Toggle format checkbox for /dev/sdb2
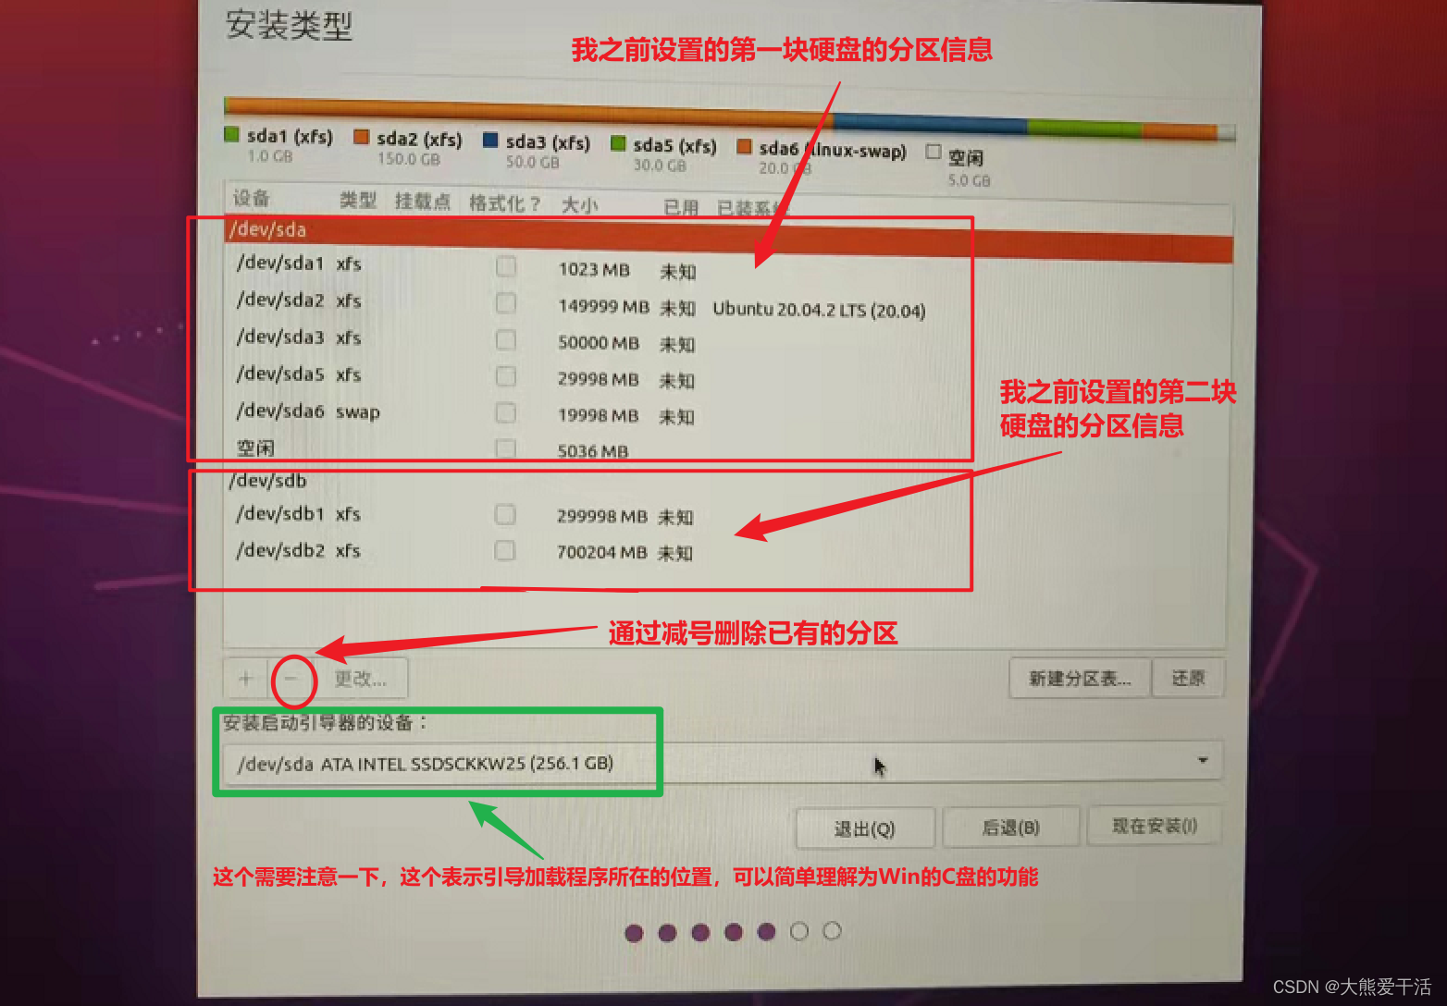Image resolution: width=1447 pixels, height=1006 pixels. 504,551
